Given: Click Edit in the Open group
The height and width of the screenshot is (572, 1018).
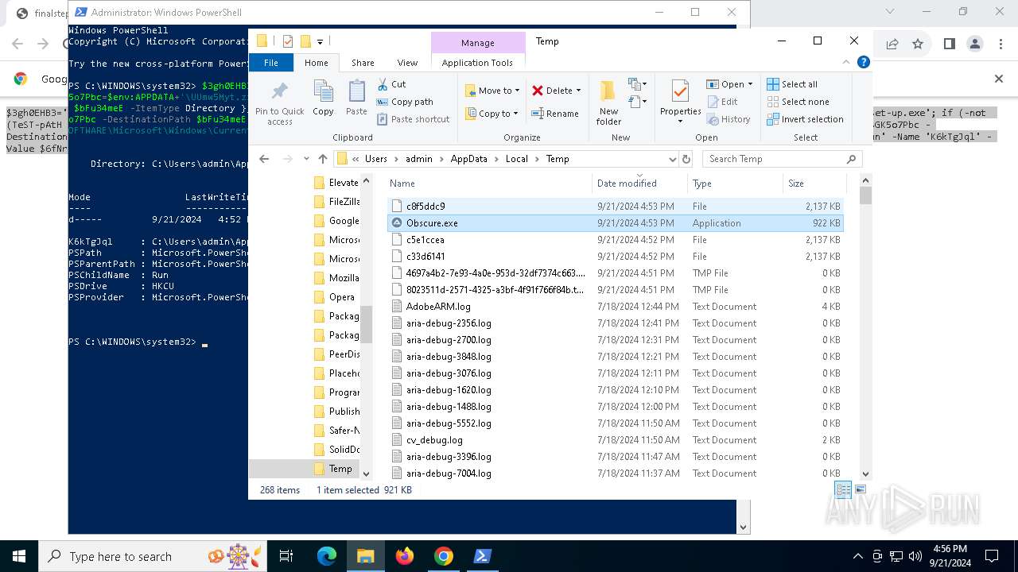Looking at the screenshot, I should click(x=722, y=102).
